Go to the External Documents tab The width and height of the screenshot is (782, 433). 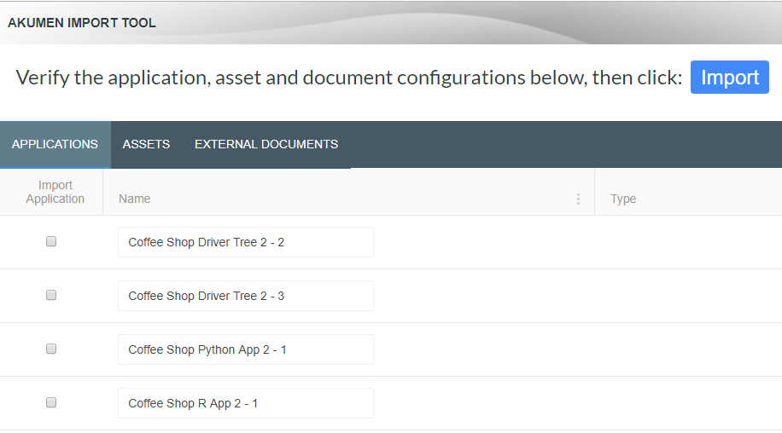(x=266, y=144)
